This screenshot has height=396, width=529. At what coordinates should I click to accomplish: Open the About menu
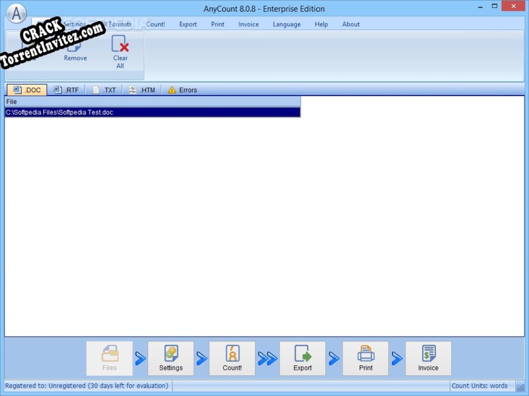(351, 24)
